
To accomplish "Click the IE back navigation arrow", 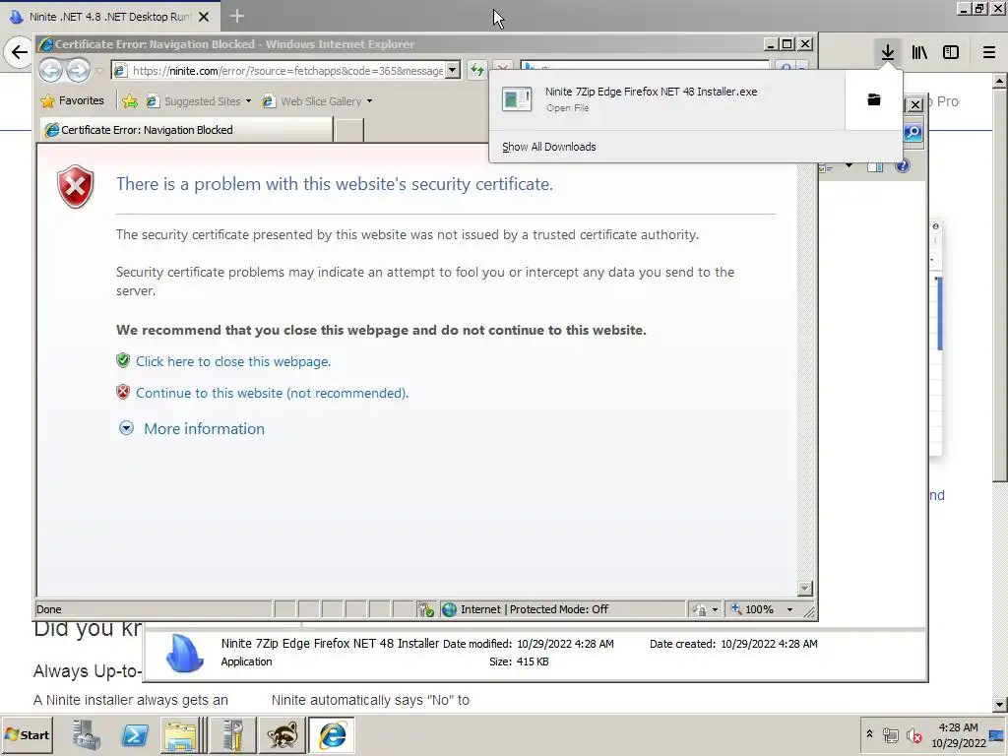I will pos(51,70).
